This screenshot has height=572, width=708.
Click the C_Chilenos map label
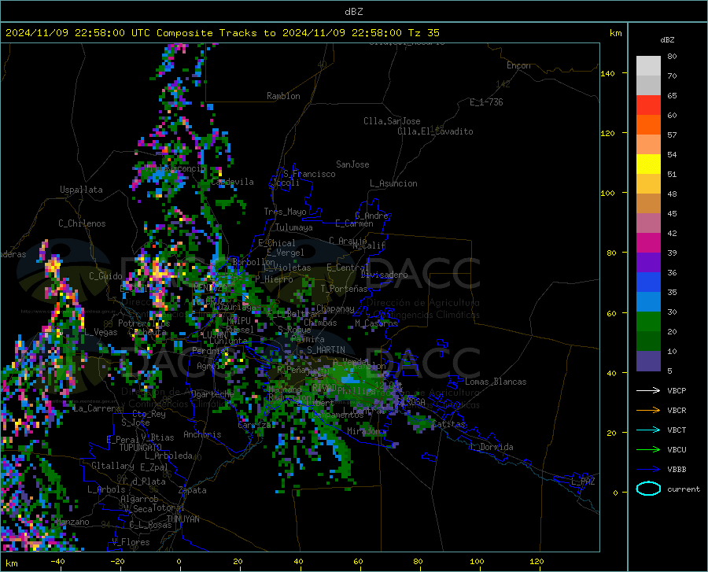(x=82, y=223)
